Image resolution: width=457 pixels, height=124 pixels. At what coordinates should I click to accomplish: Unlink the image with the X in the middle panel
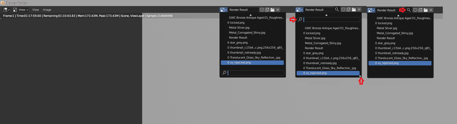click(x=359, y=10)
